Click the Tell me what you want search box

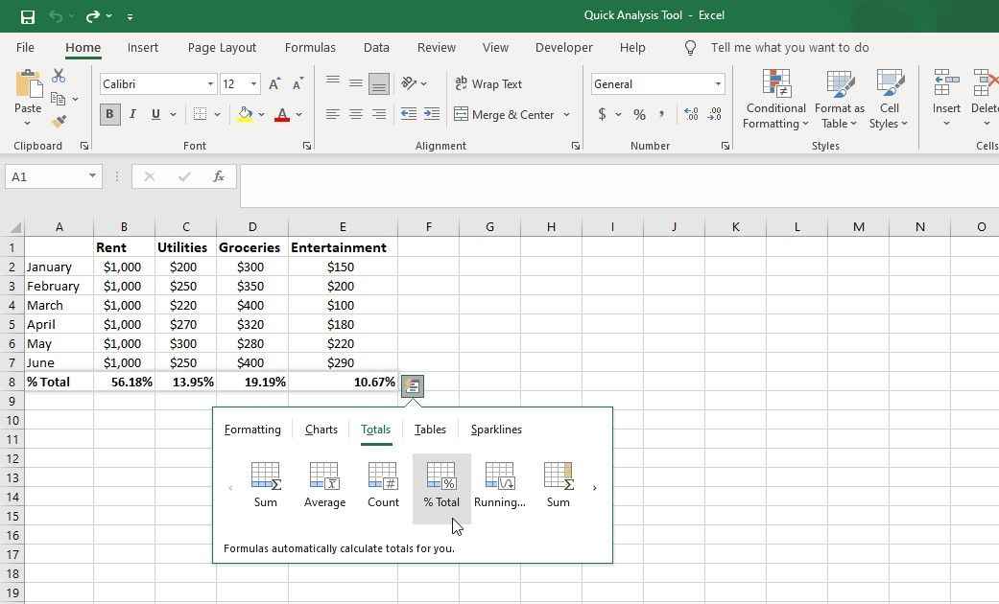(x=789, y=47)
